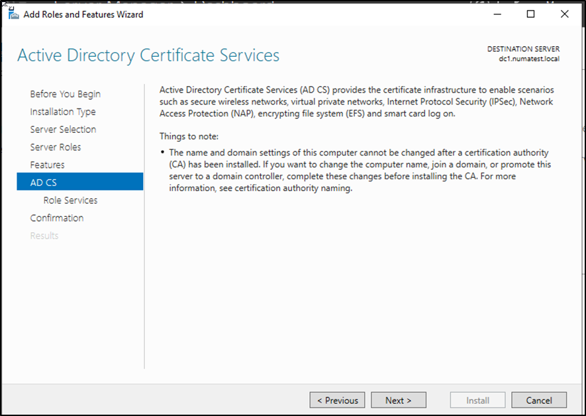The image size is (586, 416).
Task: Open the Installation Type step
Action: point(62,112)
